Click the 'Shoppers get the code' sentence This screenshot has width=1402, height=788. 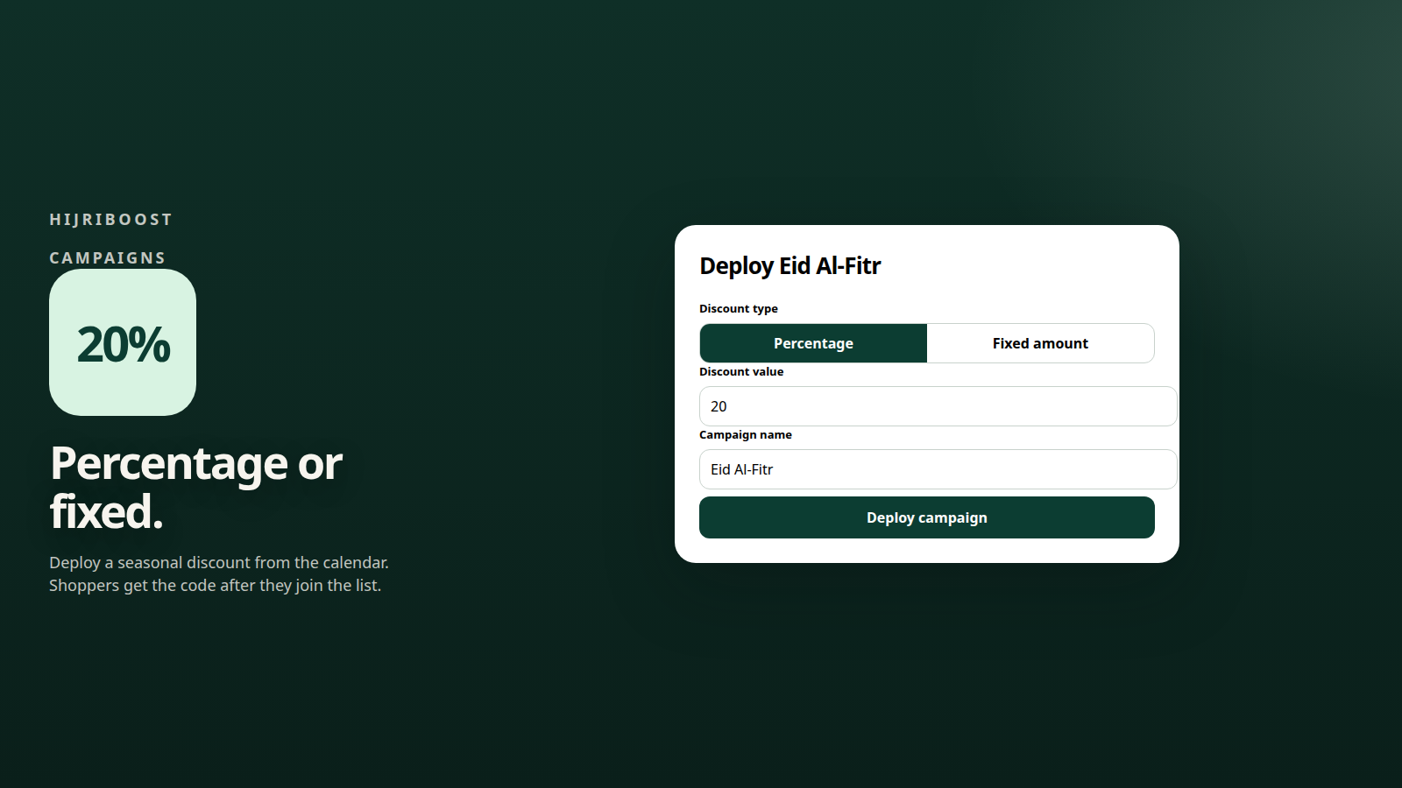click(x=215, y=585)
